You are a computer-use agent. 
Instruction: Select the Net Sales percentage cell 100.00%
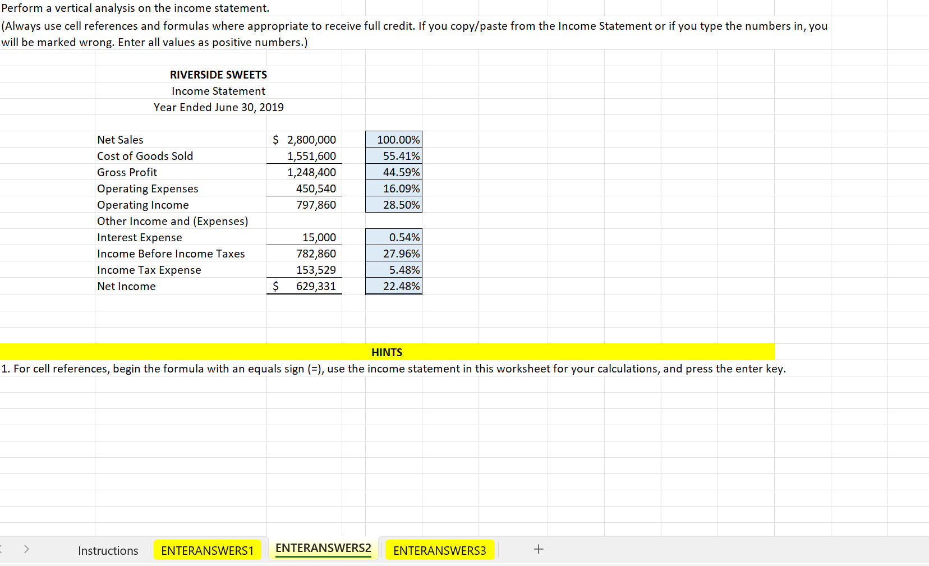coord(394,140)
